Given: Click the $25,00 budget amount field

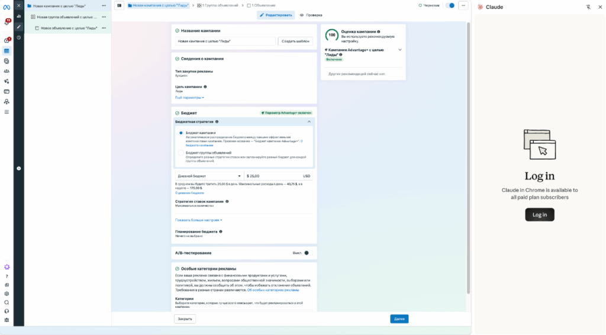Looking at the screenshot, I should [x=278, y=176].
